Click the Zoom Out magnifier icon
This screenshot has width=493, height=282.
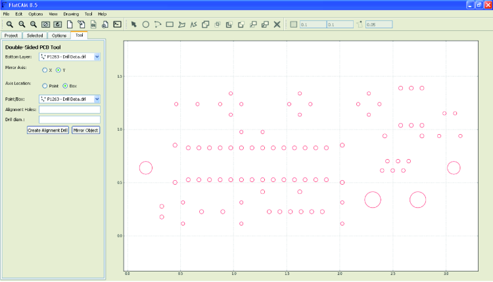click(22, 24)
